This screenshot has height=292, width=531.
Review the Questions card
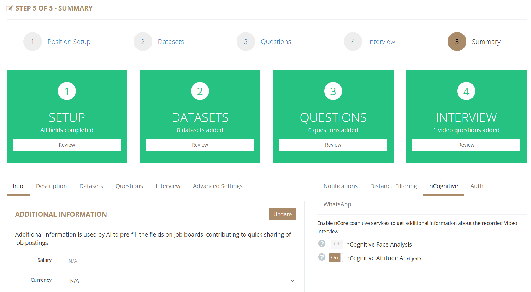pyautogui.click(x=333, y=145)
